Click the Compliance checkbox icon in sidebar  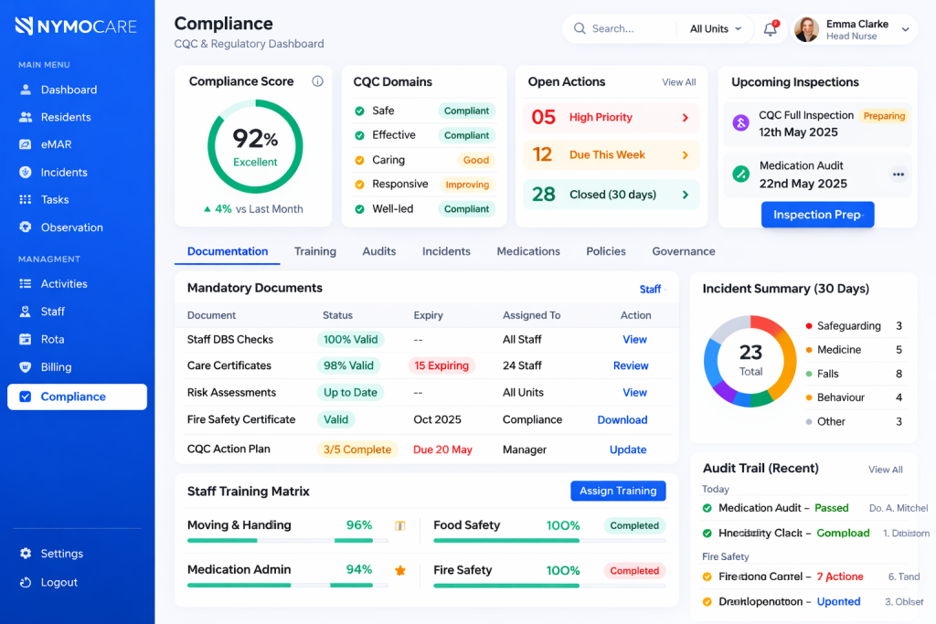tap(25, 397)
